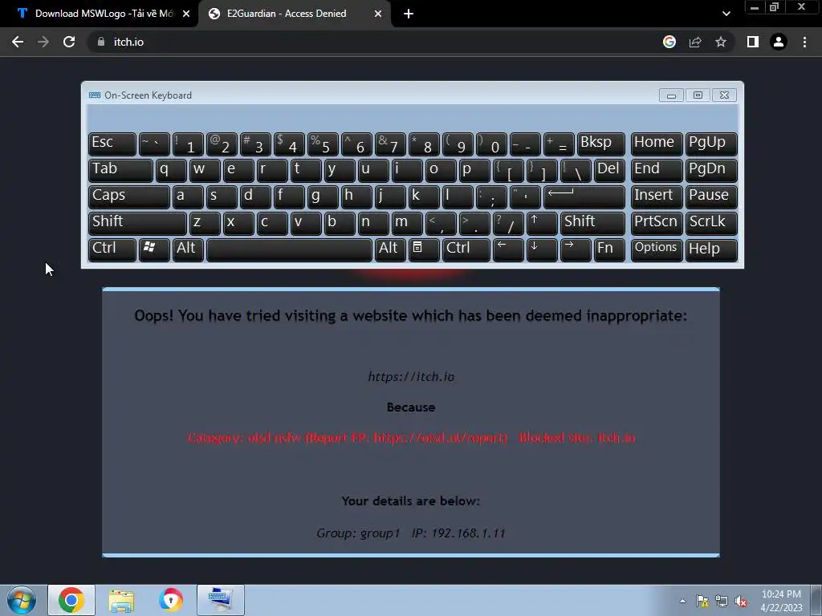The height and width of the screenshot is (616, 822).
Task: Click the backslash key
Action: tap(576, 170)
